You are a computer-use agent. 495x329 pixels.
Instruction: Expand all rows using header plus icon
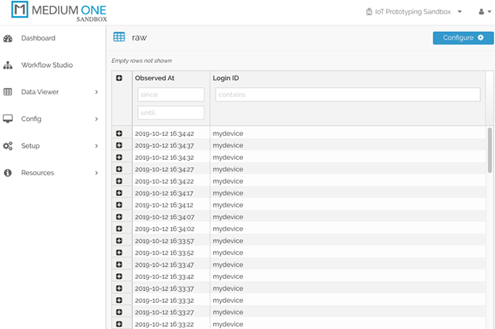pyautogui.click(x=119, y=78)
